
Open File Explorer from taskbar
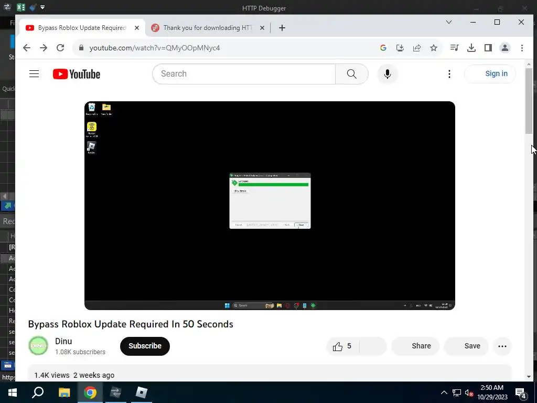tap(64, 393)
